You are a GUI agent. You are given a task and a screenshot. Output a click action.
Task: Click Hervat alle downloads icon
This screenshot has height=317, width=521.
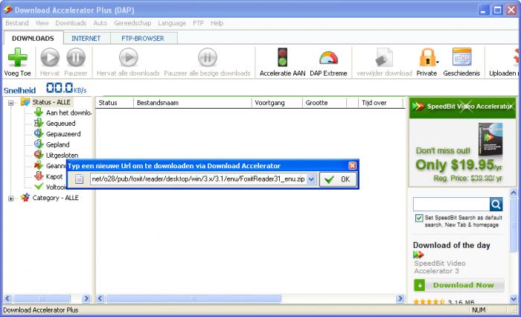click(x=128, y=58)
